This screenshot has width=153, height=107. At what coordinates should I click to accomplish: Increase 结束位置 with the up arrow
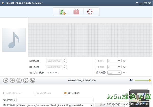point(64,66)
